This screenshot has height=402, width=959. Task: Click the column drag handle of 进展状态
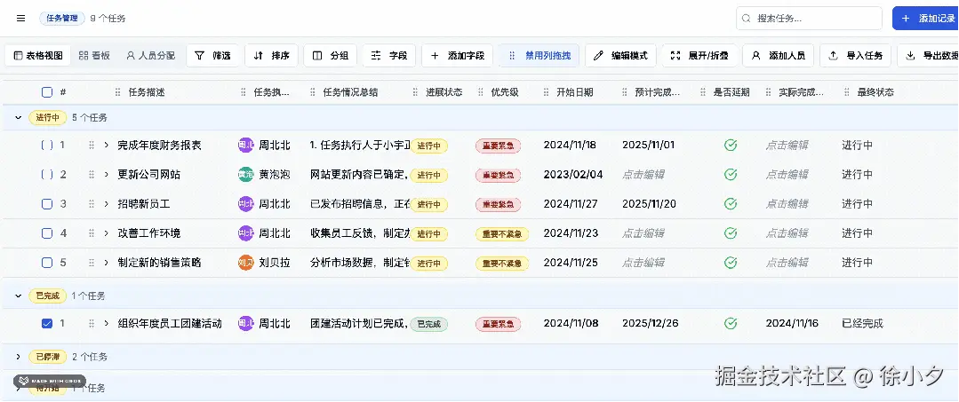pyautogui.click(x=417, y=92)
